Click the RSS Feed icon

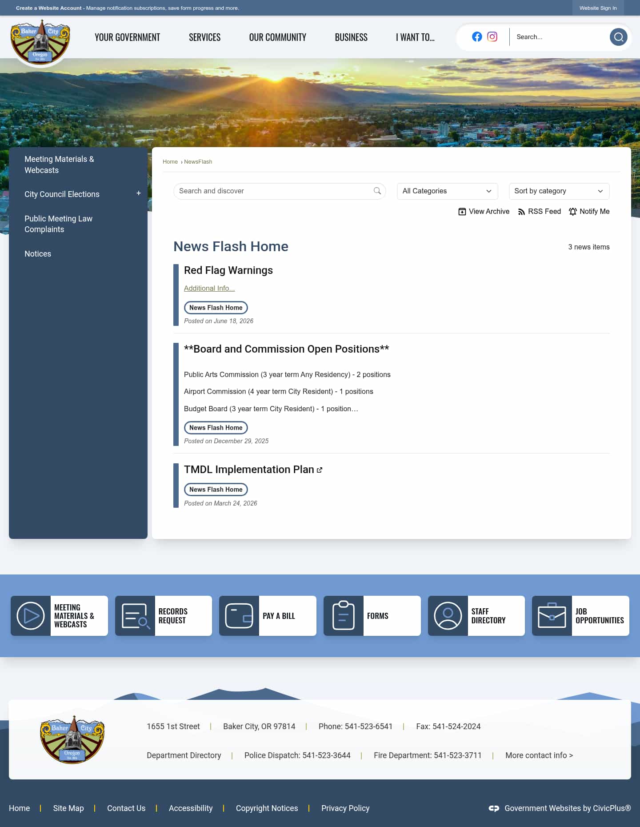[x=521, y=212]
